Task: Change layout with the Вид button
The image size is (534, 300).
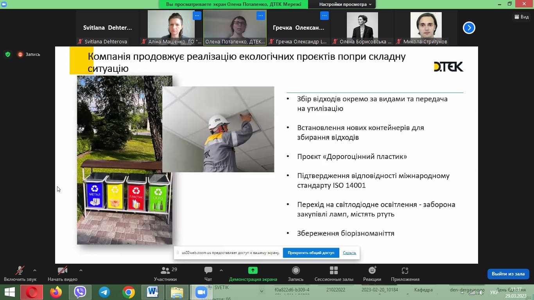Action: (x=521, y=17)
